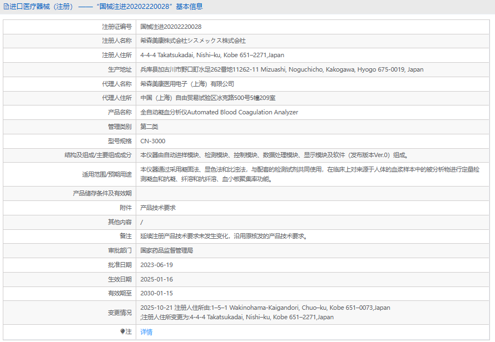Click the document icon in the page header

tap(6, 7)
